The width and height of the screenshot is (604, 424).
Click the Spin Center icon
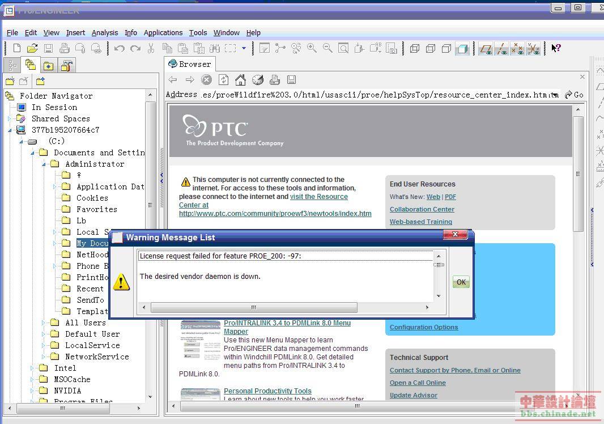[x=280, y=48]
